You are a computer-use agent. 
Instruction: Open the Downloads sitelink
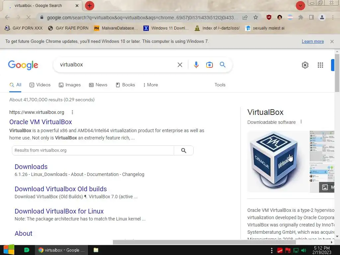(31, 167)
